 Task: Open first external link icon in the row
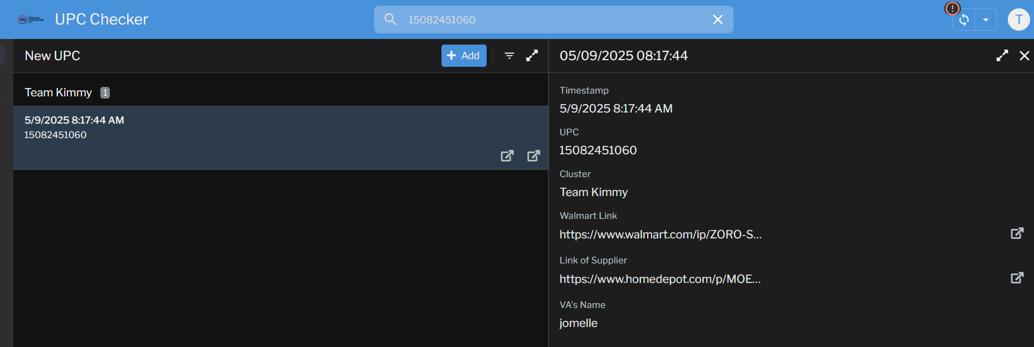point(507,156)
